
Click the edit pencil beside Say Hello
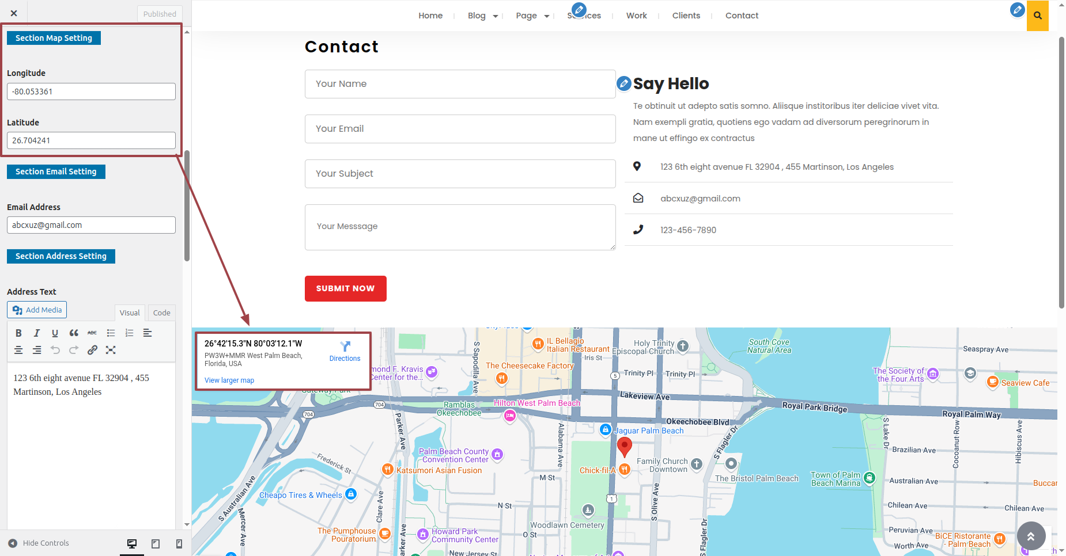[624, 83]
